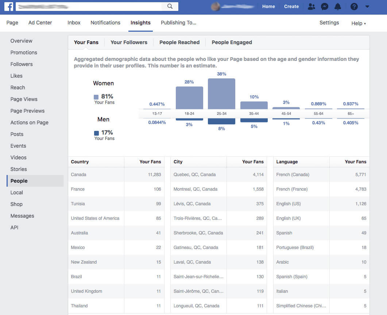The height and width of the screenshot is (315, 387).
Task: Click the Men legend color swatch
Action: click(96, 133)
